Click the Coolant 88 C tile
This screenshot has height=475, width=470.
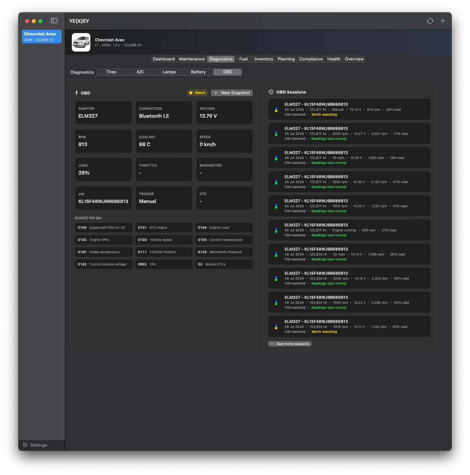pyautogui.click(x=164, y=141)
